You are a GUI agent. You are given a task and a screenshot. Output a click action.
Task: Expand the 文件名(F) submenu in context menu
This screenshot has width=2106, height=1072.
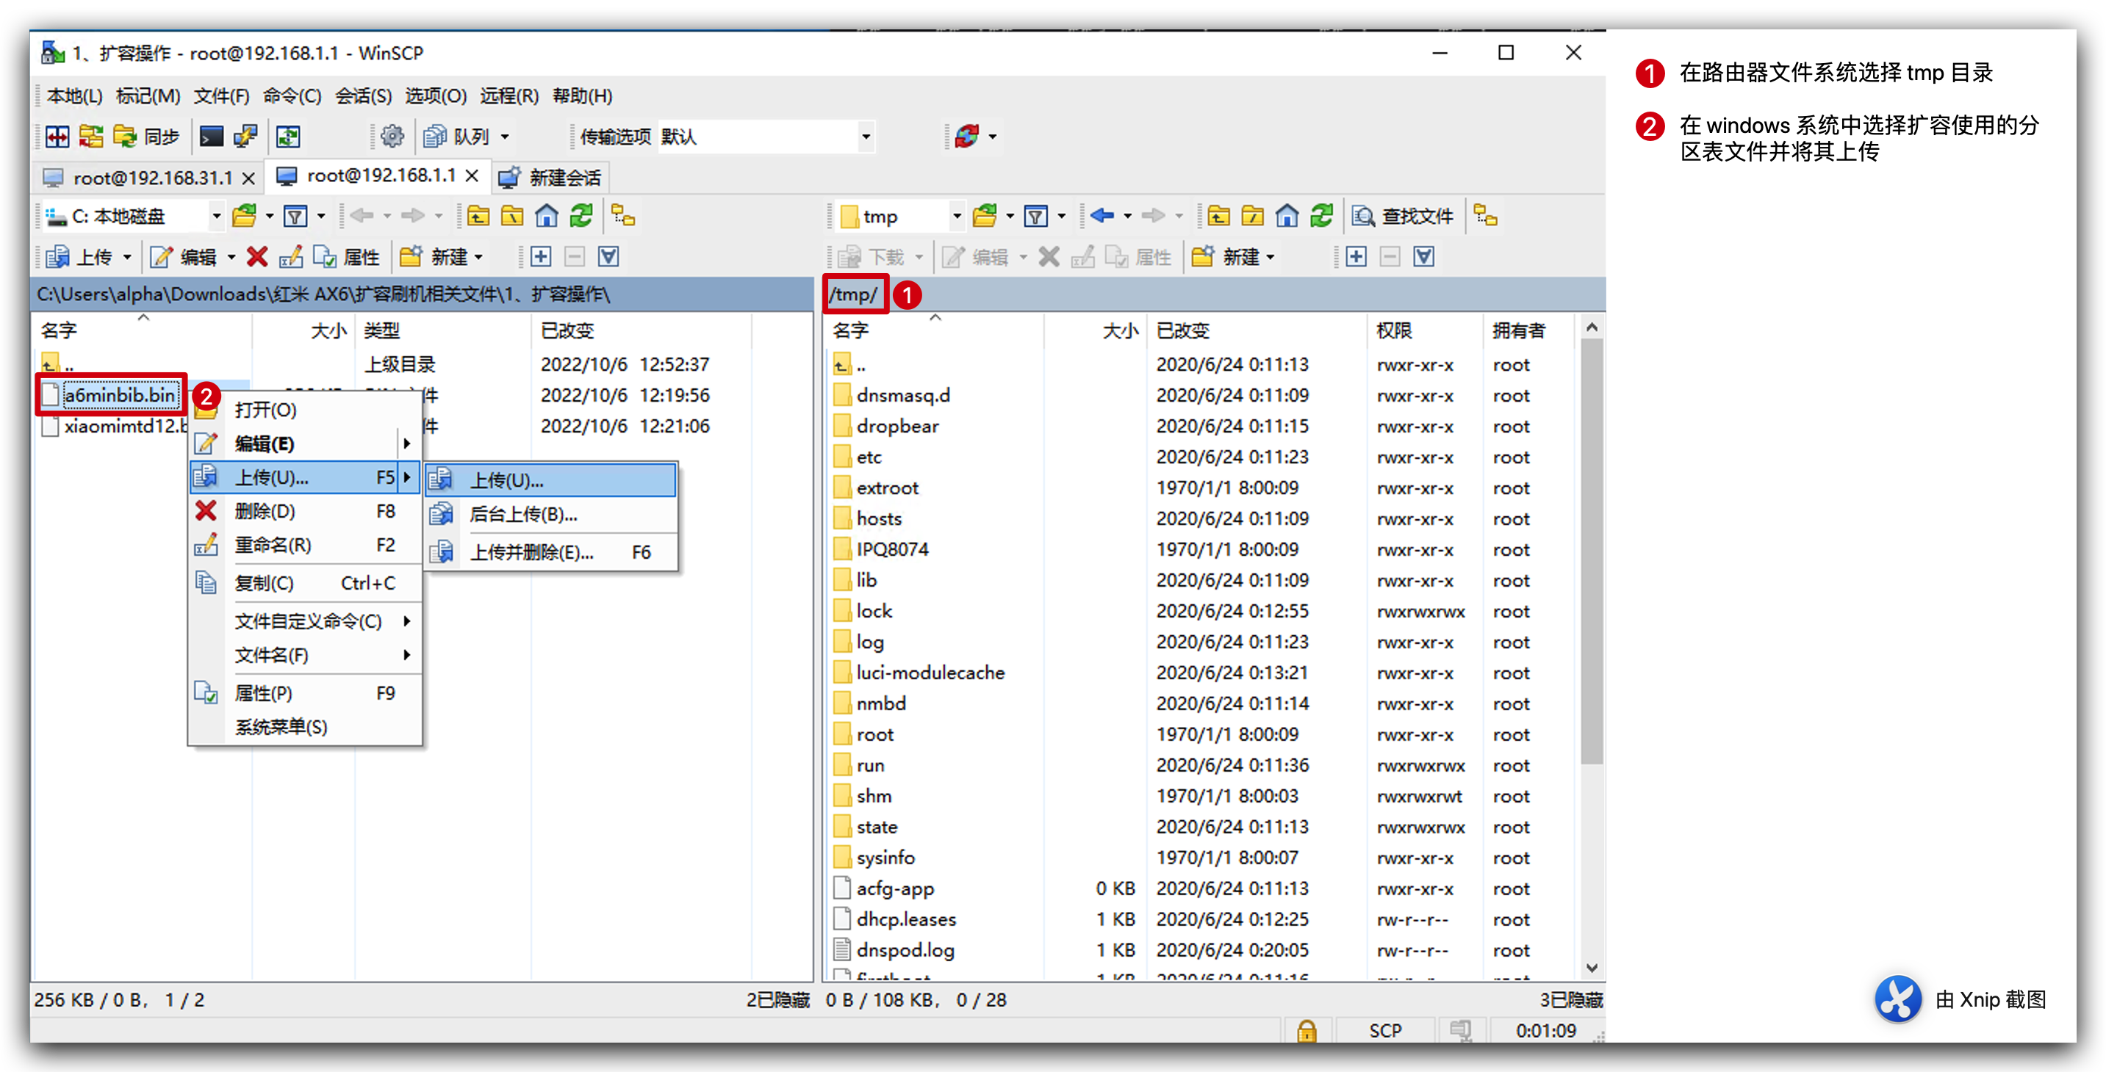(x=306, y=655)
